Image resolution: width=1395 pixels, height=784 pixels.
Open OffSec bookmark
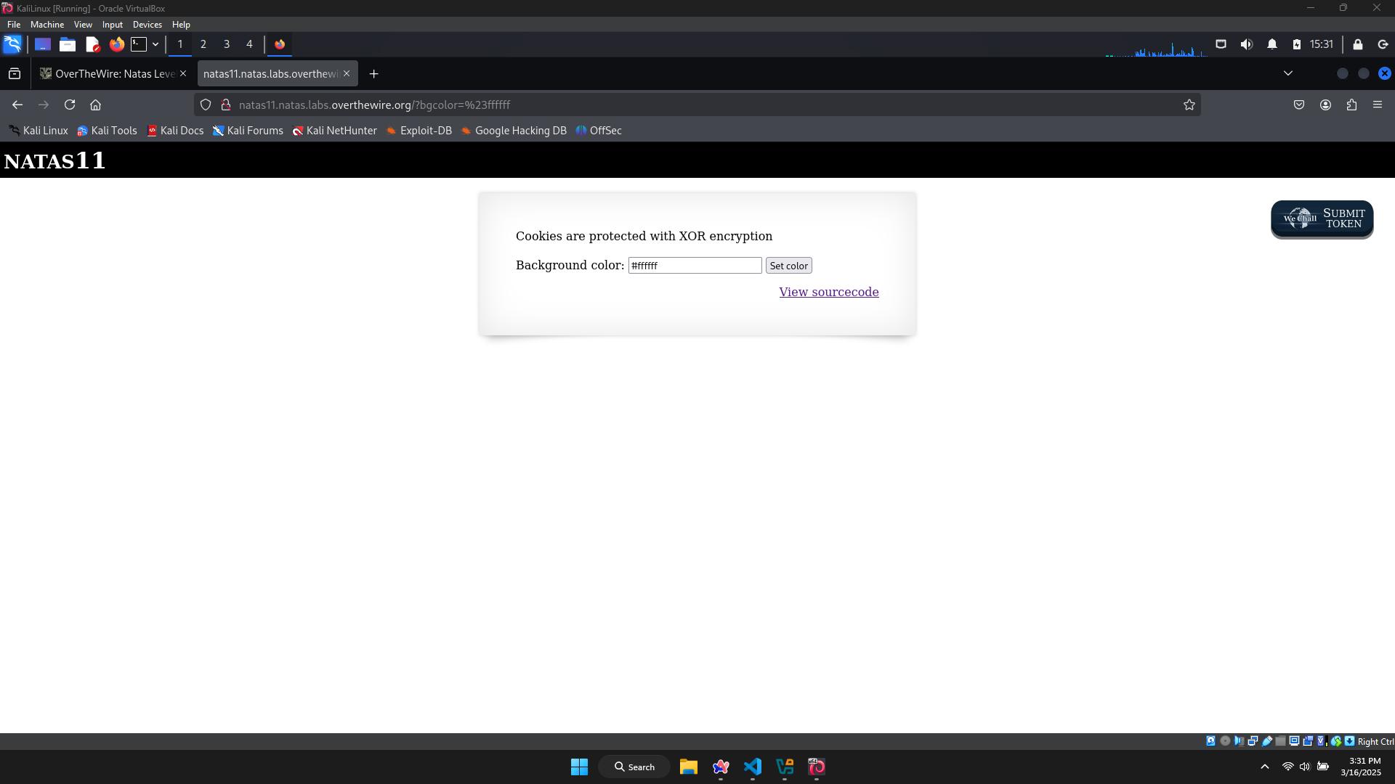tap(599, 131)
